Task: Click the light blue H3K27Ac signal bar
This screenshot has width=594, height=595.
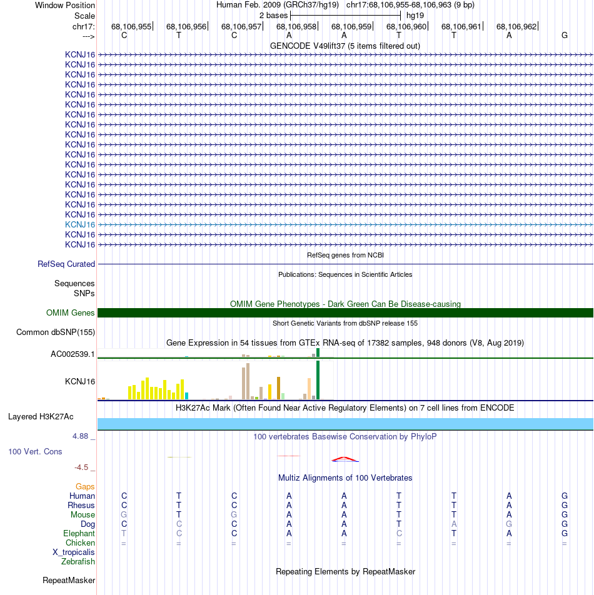Action: pyautogui.click(x=345, y=424)
